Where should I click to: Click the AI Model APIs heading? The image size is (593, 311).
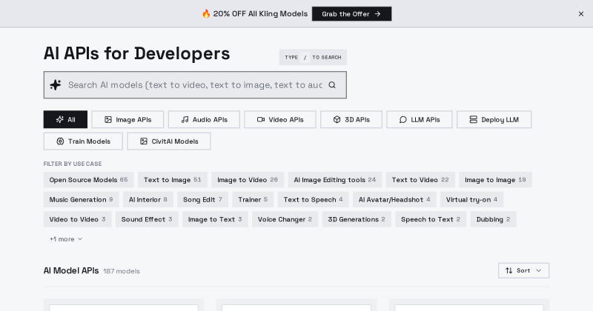(x=71, y=270)
